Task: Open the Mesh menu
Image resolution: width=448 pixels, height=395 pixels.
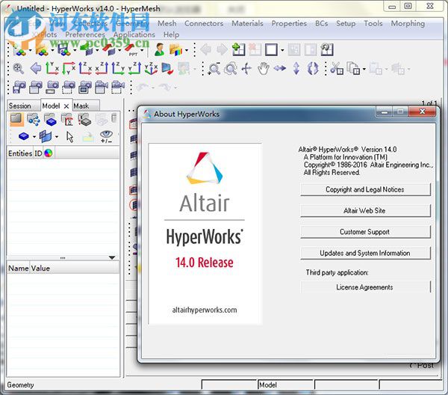Action: point(167,23)
